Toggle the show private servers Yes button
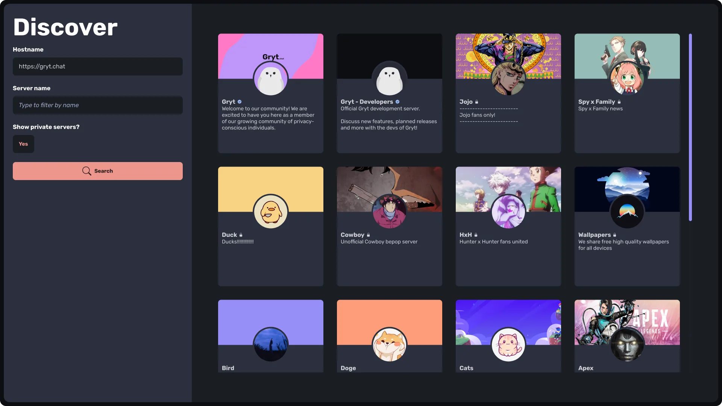This screenshot has width=722, height=406. [x=23, y=144]
